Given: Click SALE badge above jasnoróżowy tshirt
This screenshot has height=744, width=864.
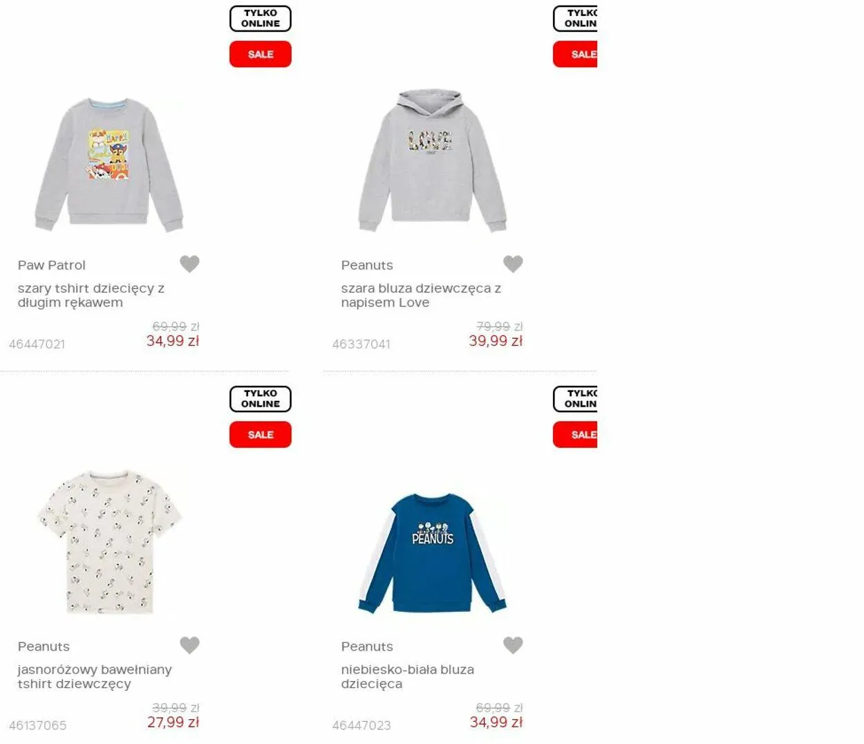Looking at the screenshot, I should [x=261, y=435].
